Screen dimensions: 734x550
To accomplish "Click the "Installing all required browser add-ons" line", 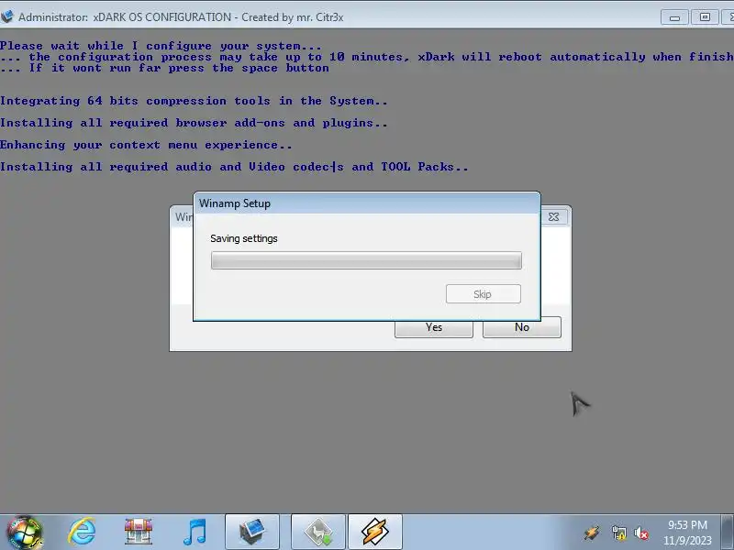I will click(194, 123).
